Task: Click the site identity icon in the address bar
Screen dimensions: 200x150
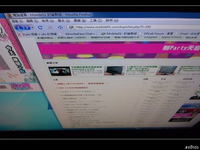Action: click(x=71, y=27)
